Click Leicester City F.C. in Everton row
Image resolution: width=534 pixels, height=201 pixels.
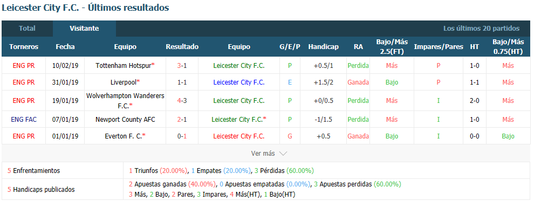[x=239, y=136]
